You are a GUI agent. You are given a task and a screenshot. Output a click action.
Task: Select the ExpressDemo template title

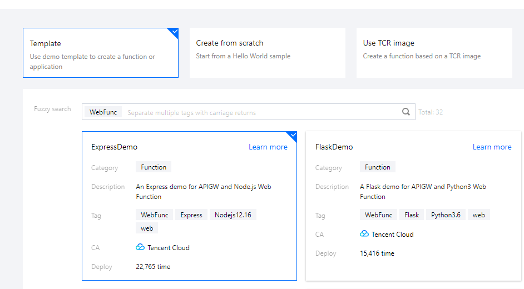[x=115, y=147]
